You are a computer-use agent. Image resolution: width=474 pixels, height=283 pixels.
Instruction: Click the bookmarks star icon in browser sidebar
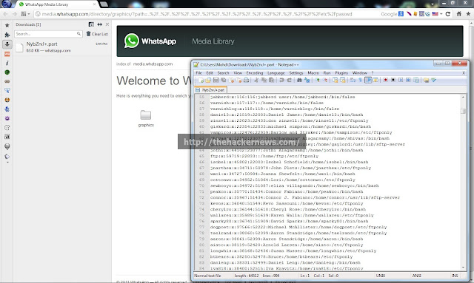coord(7,25)
